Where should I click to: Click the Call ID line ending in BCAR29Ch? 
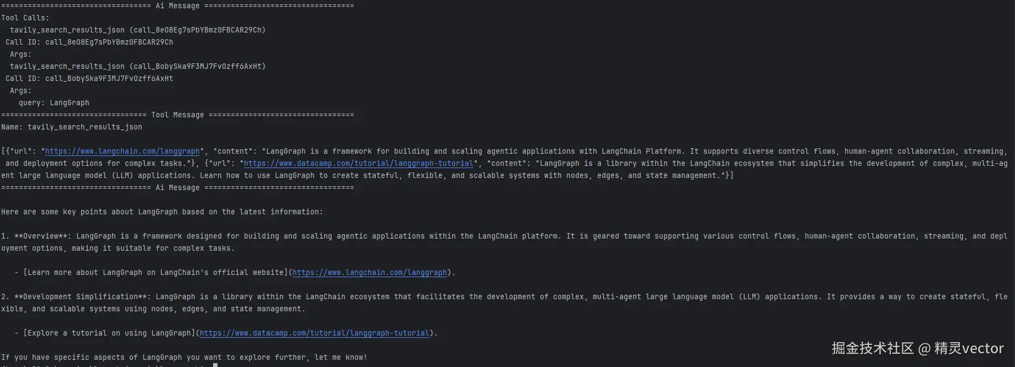(89, 42)
